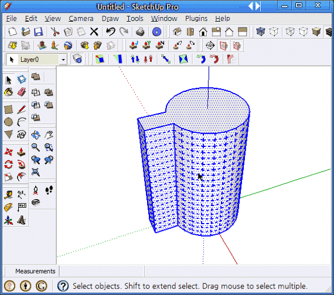This screenshot has width=334, height=295.
Task: Toggle Section Cuts display button
Action: 237,46
